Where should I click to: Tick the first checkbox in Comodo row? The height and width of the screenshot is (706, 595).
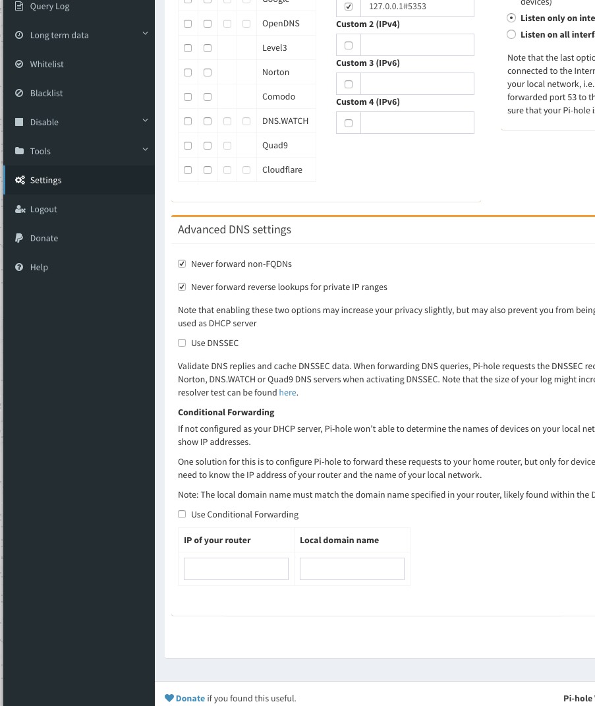coord(188,97)
